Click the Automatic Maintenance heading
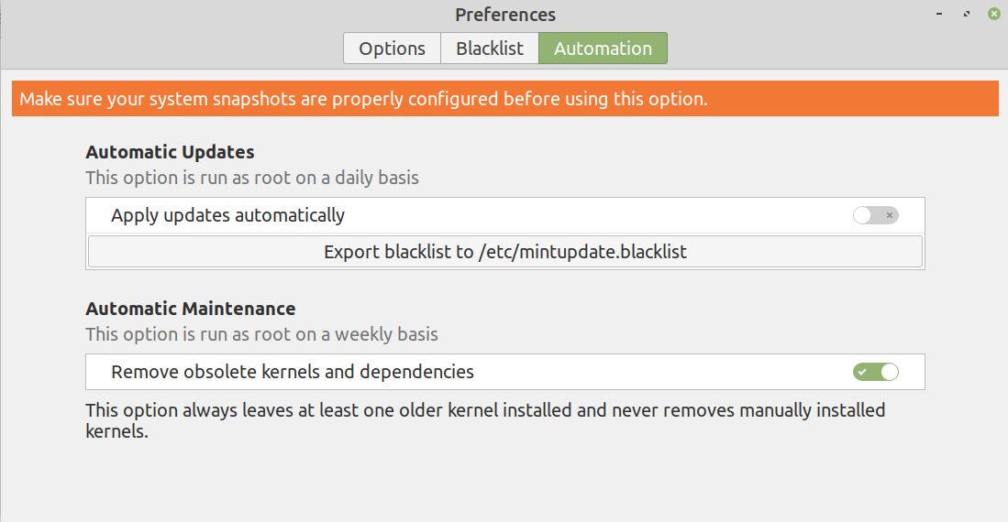Screen dimensions: 1008x522 pyautogui.click(x=191, y=309)
